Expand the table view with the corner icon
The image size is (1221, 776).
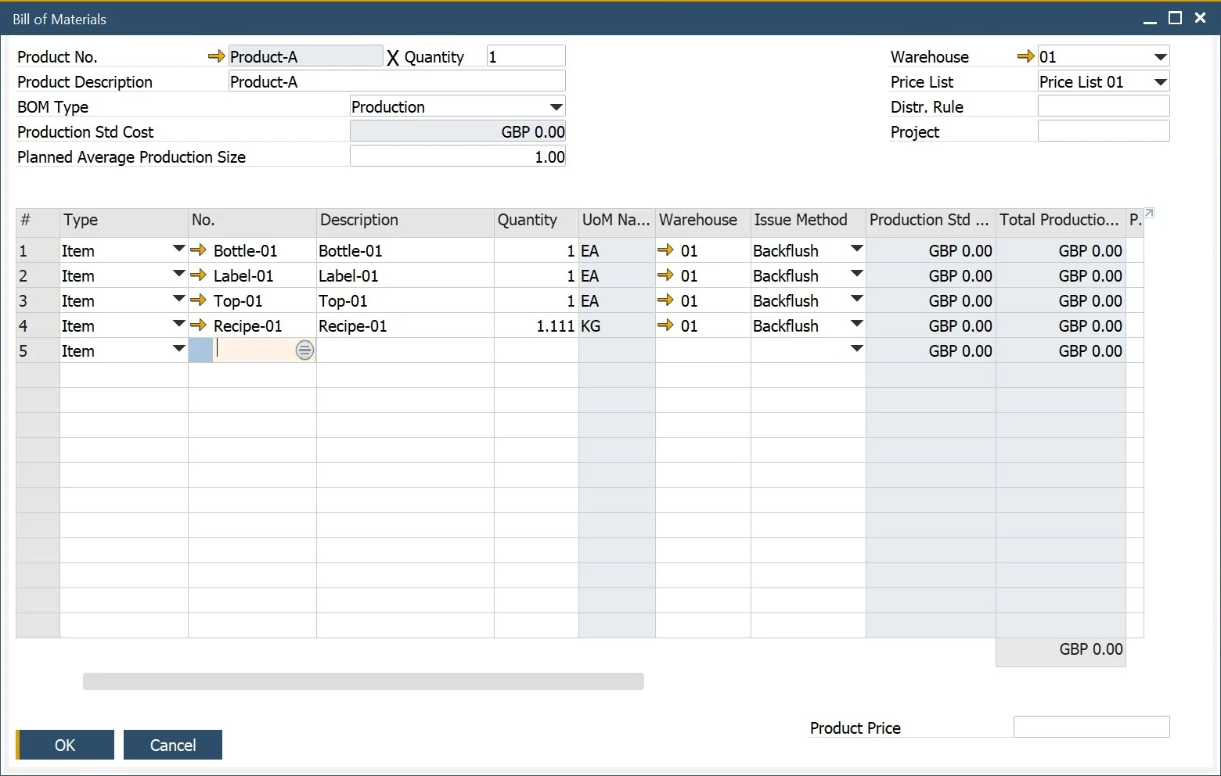pos(1149,213)
